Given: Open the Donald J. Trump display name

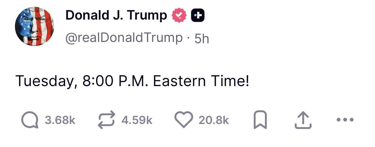Looking at the screenshot, I should pos(116,16).
